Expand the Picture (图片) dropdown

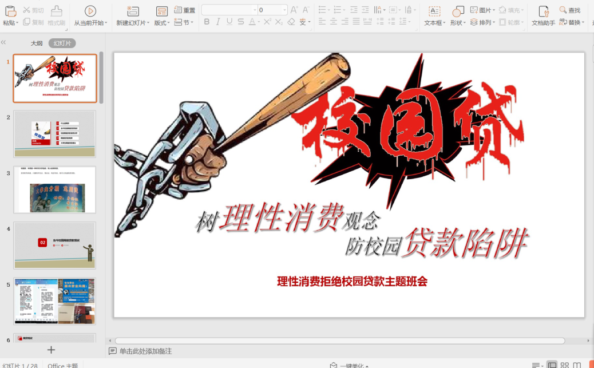[493, 10]
